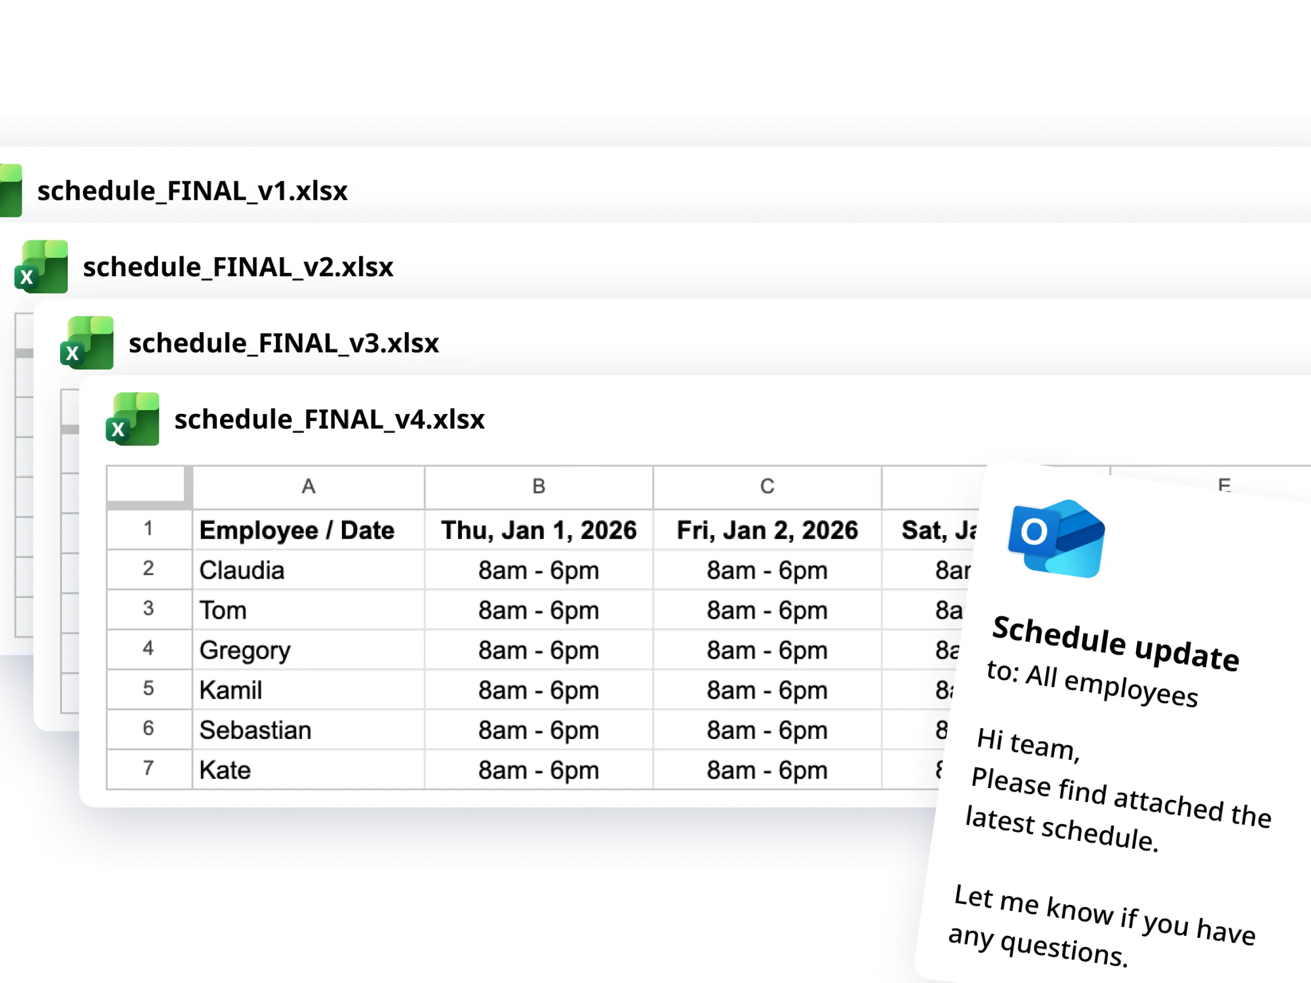
Task: Click the Excel icon beside schedule_FINAL_v1.xlsx
Action: (11, 190)
